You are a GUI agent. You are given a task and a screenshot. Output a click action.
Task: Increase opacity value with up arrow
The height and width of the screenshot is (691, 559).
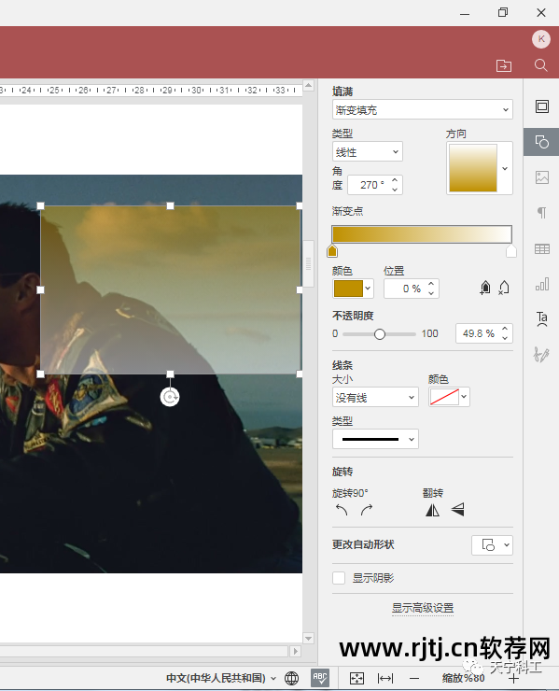505,329
